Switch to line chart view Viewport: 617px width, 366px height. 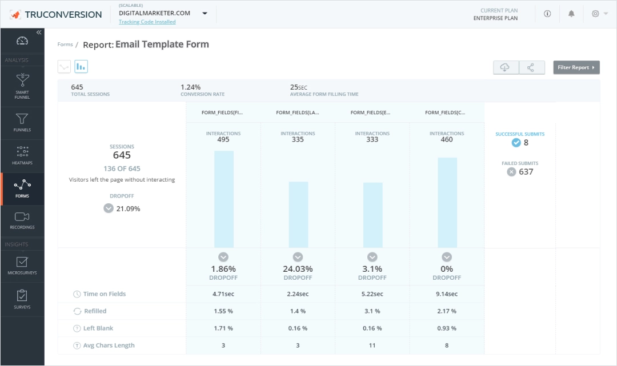coord(64,67)
